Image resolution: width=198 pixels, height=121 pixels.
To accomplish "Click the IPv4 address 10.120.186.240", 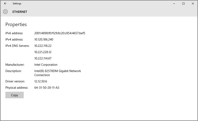I will [44, 39].
